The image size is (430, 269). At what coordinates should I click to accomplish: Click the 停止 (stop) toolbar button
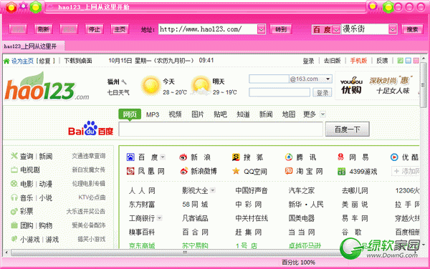coord(95,29)
